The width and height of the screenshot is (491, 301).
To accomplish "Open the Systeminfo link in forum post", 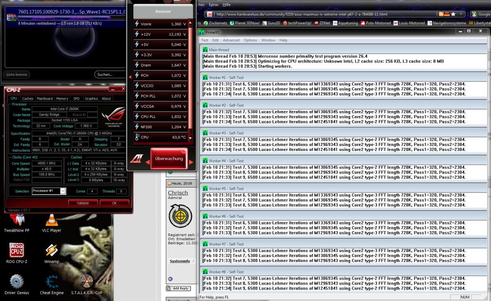I will tap(180, 261).
